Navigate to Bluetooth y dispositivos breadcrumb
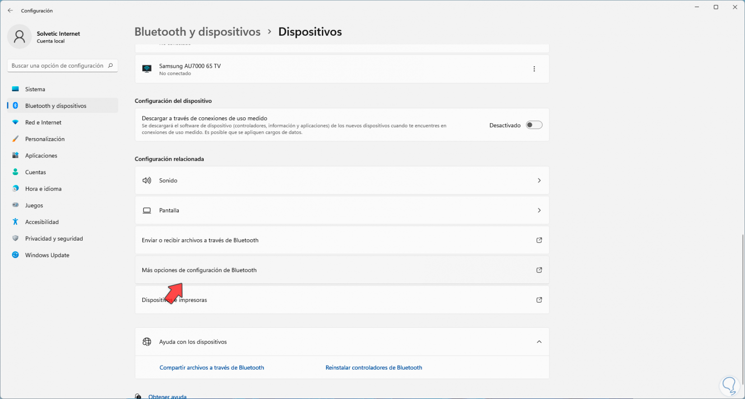 (197, 32)
